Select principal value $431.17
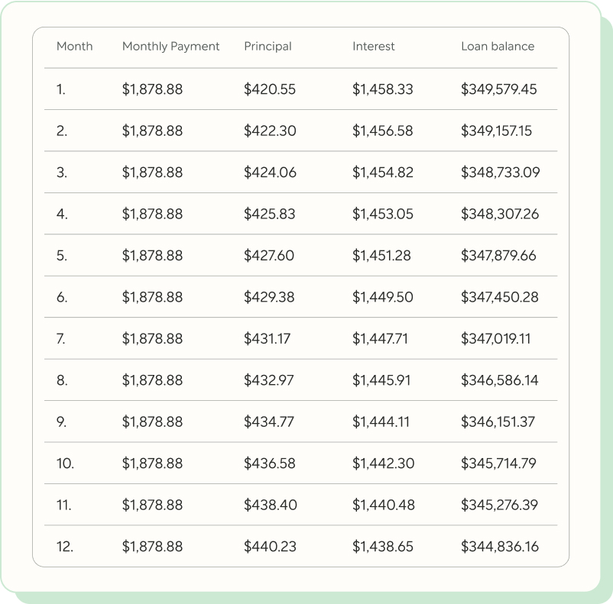This screenshot has height=604, width=613. coord(267,338)
